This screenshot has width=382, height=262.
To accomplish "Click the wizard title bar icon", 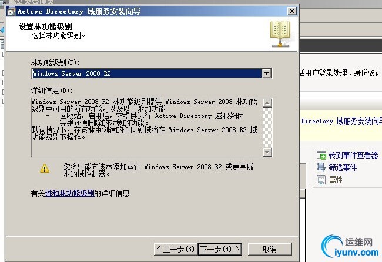I will (11, 11).
